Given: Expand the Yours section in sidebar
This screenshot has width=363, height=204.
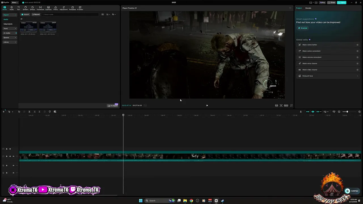Looking at the screenshot, I should coord(10,28).
